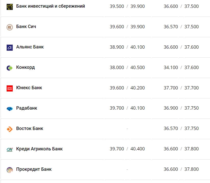210x183 pixels.
Task: Open the Банк Сич bank name
Action: coord(26,27)
